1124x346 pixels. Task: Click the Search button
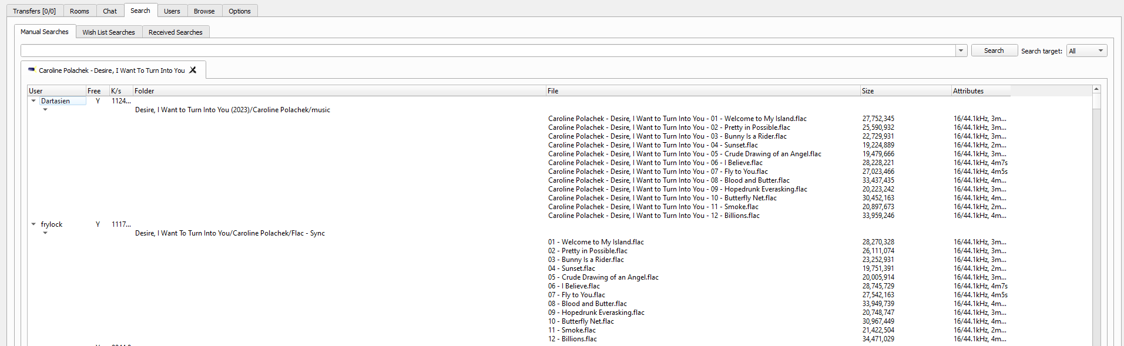click(994, 51)
